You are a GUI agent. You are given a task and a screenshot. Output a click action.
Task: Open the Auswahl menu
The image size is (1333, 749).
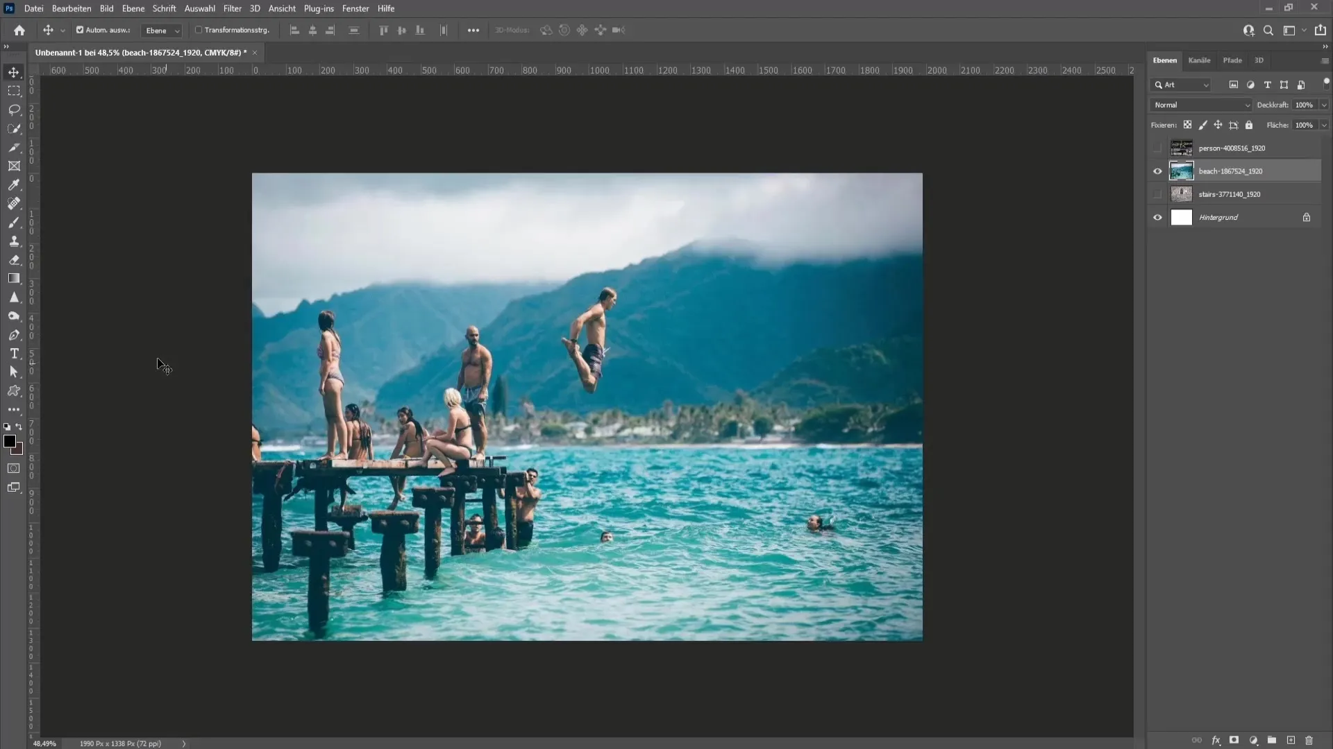[199, 8]
